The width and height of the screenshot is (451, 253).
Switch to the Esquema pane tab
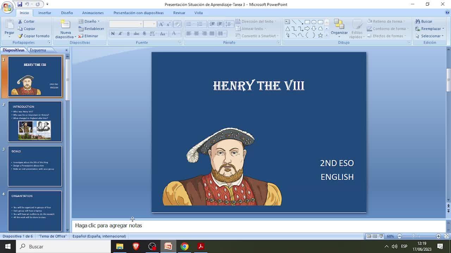click(38, 50)
